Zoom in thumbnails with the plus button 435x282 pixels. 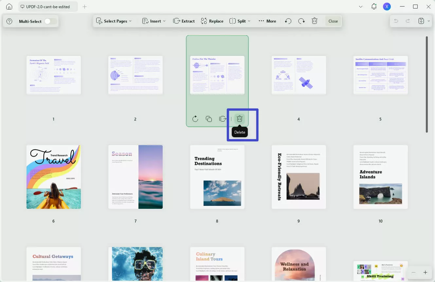(x=425, y=272)
